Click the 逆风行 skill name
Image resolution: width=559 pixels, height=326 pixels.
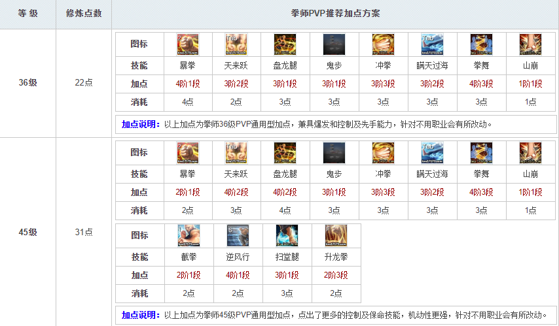(238, 257)
